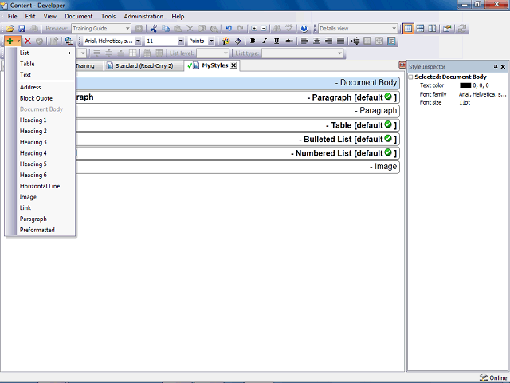The image size is (510, 383).
Task: Center align text
Action: coord(316,41)
